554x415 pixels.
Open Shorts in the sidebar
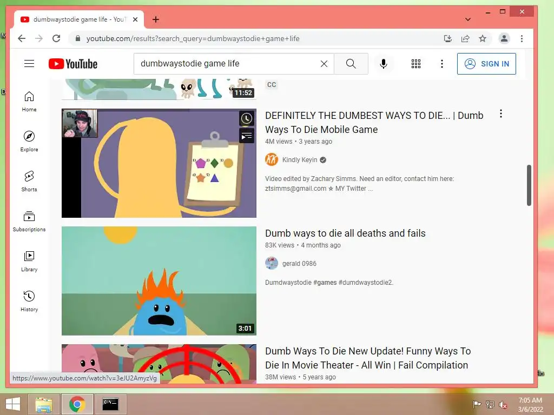tap(29, 182)
